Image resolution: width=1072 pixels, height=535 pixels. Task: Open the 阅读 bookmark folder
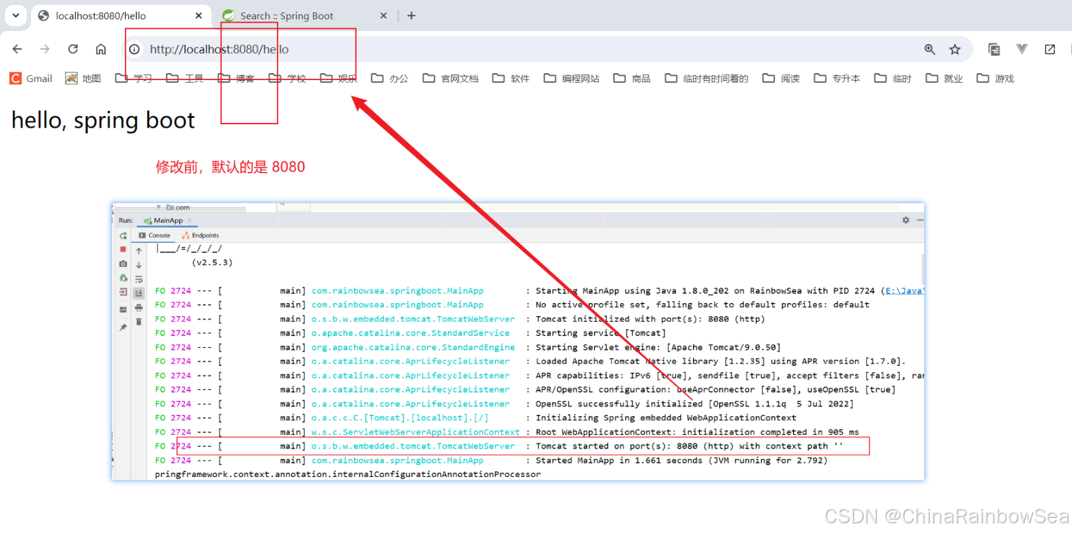click(x=781, y=79)
